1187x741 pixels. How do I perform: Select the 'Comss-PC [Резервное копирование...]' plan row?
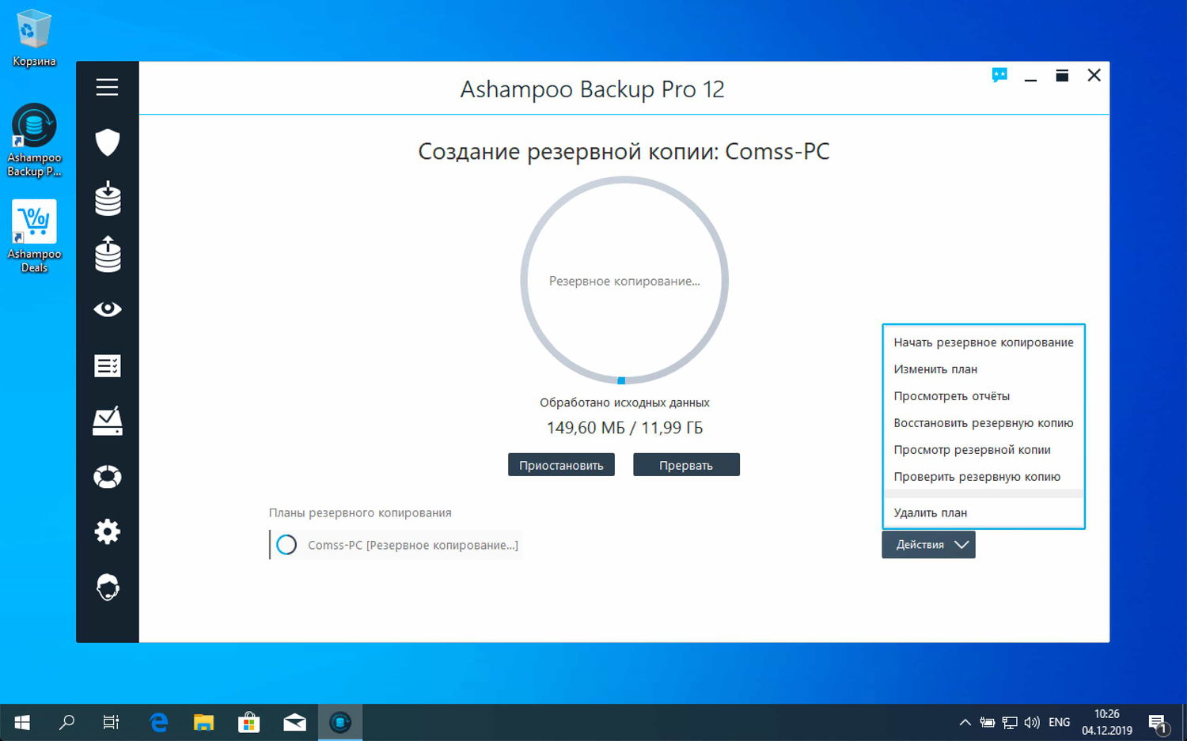click(x=396, y=545)
